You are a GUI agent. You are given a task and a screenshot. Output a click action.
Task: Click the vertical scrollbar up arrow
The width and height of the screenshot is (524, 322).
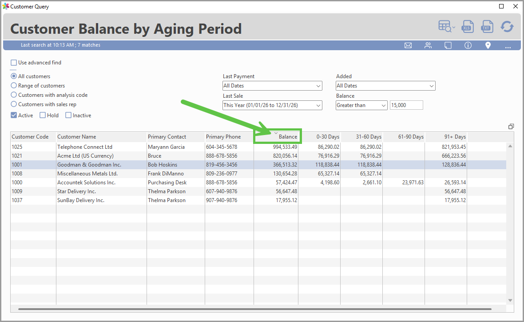[x=510, y=146]
